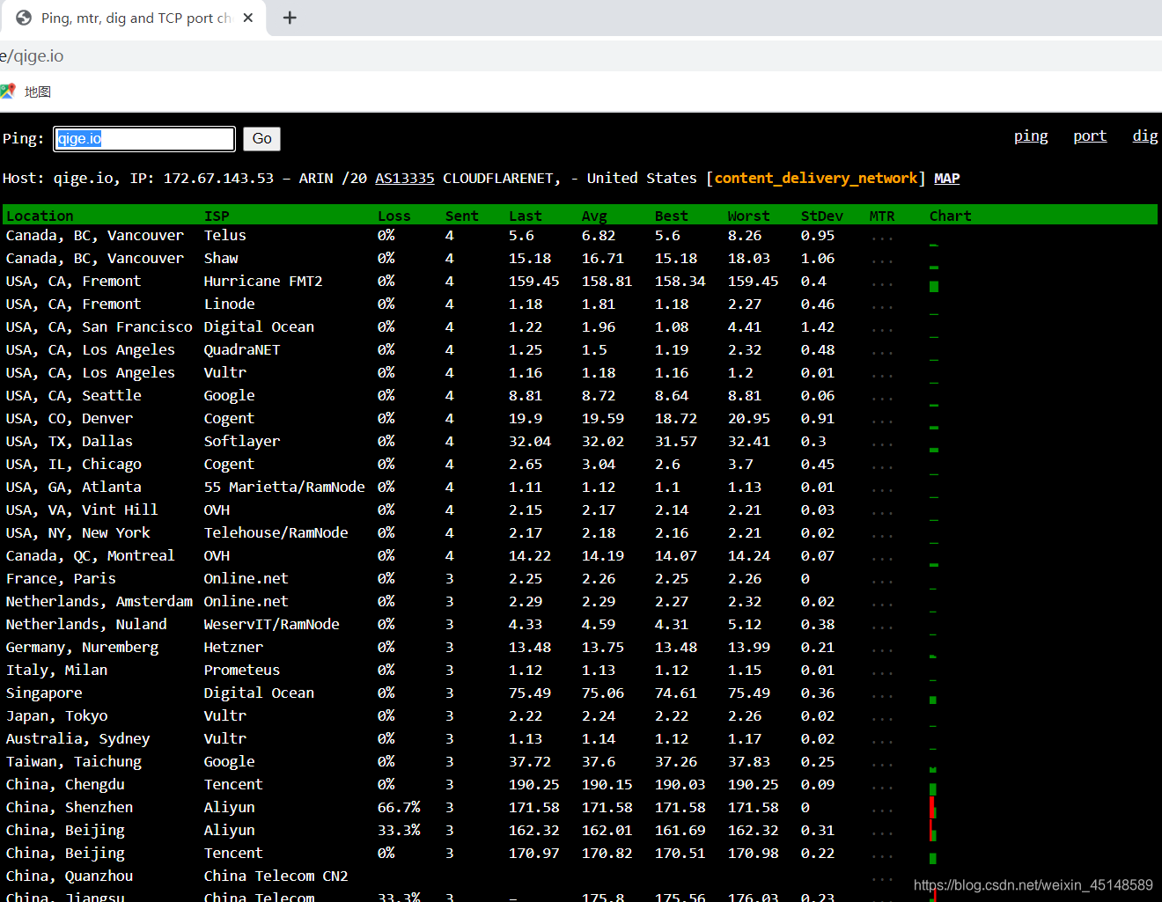Viewport: 1162px width, 902px height.
Task: Click the red chart bar for Shenzhen Aliyun
Action: click(x=932, y=807)
